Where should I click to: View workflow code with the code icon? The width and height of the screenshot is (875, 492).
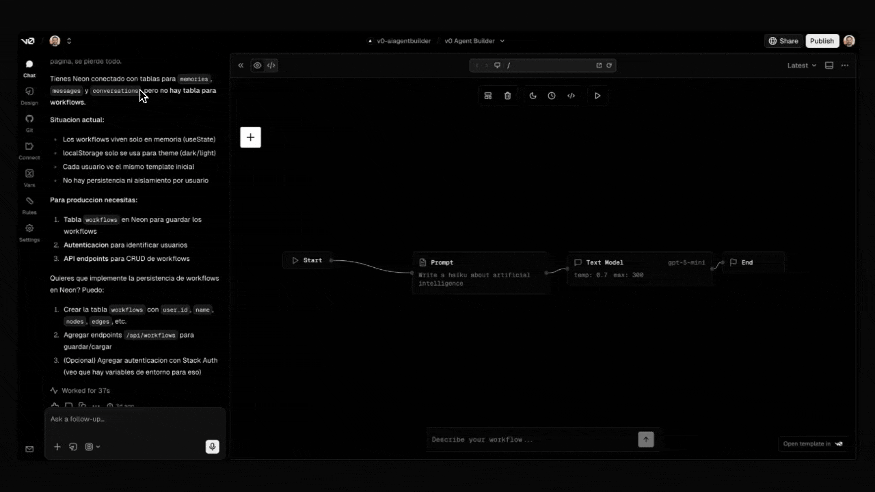(x=571, y=96)
